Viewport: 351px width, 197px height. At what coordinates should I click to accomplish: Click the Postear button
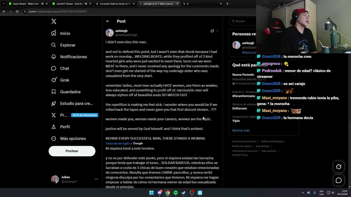coord(72,151)
